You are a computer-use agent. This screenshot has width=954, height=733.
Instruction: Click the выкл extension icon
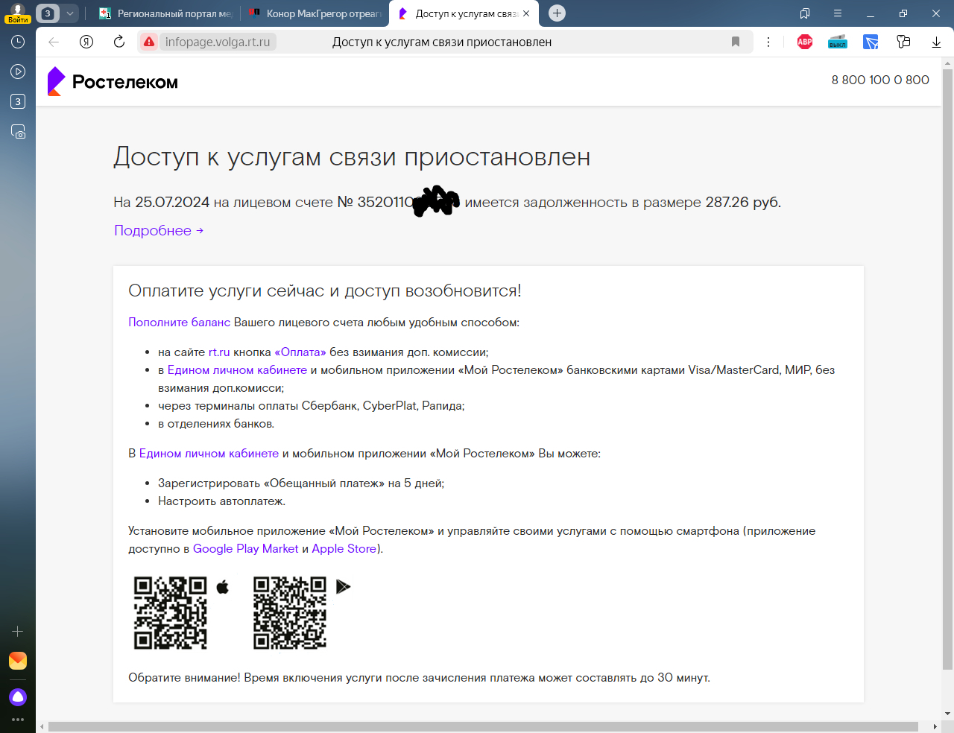[x=838, y=42]
